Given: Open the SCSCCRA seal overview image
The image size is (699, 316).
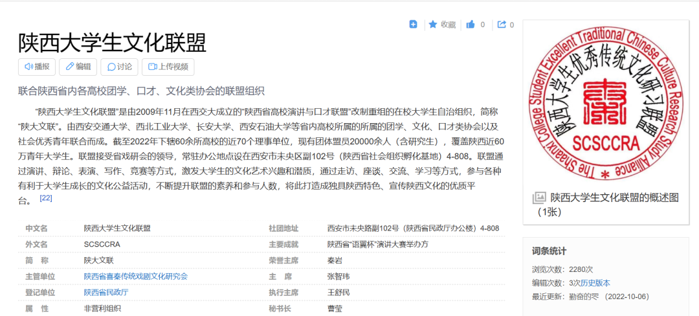Looking at the screenshot, I should (x=605, y=104).
